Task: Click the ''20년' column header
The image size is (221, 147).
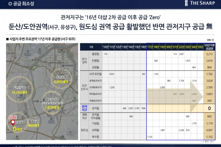Action: coord(169,47)
